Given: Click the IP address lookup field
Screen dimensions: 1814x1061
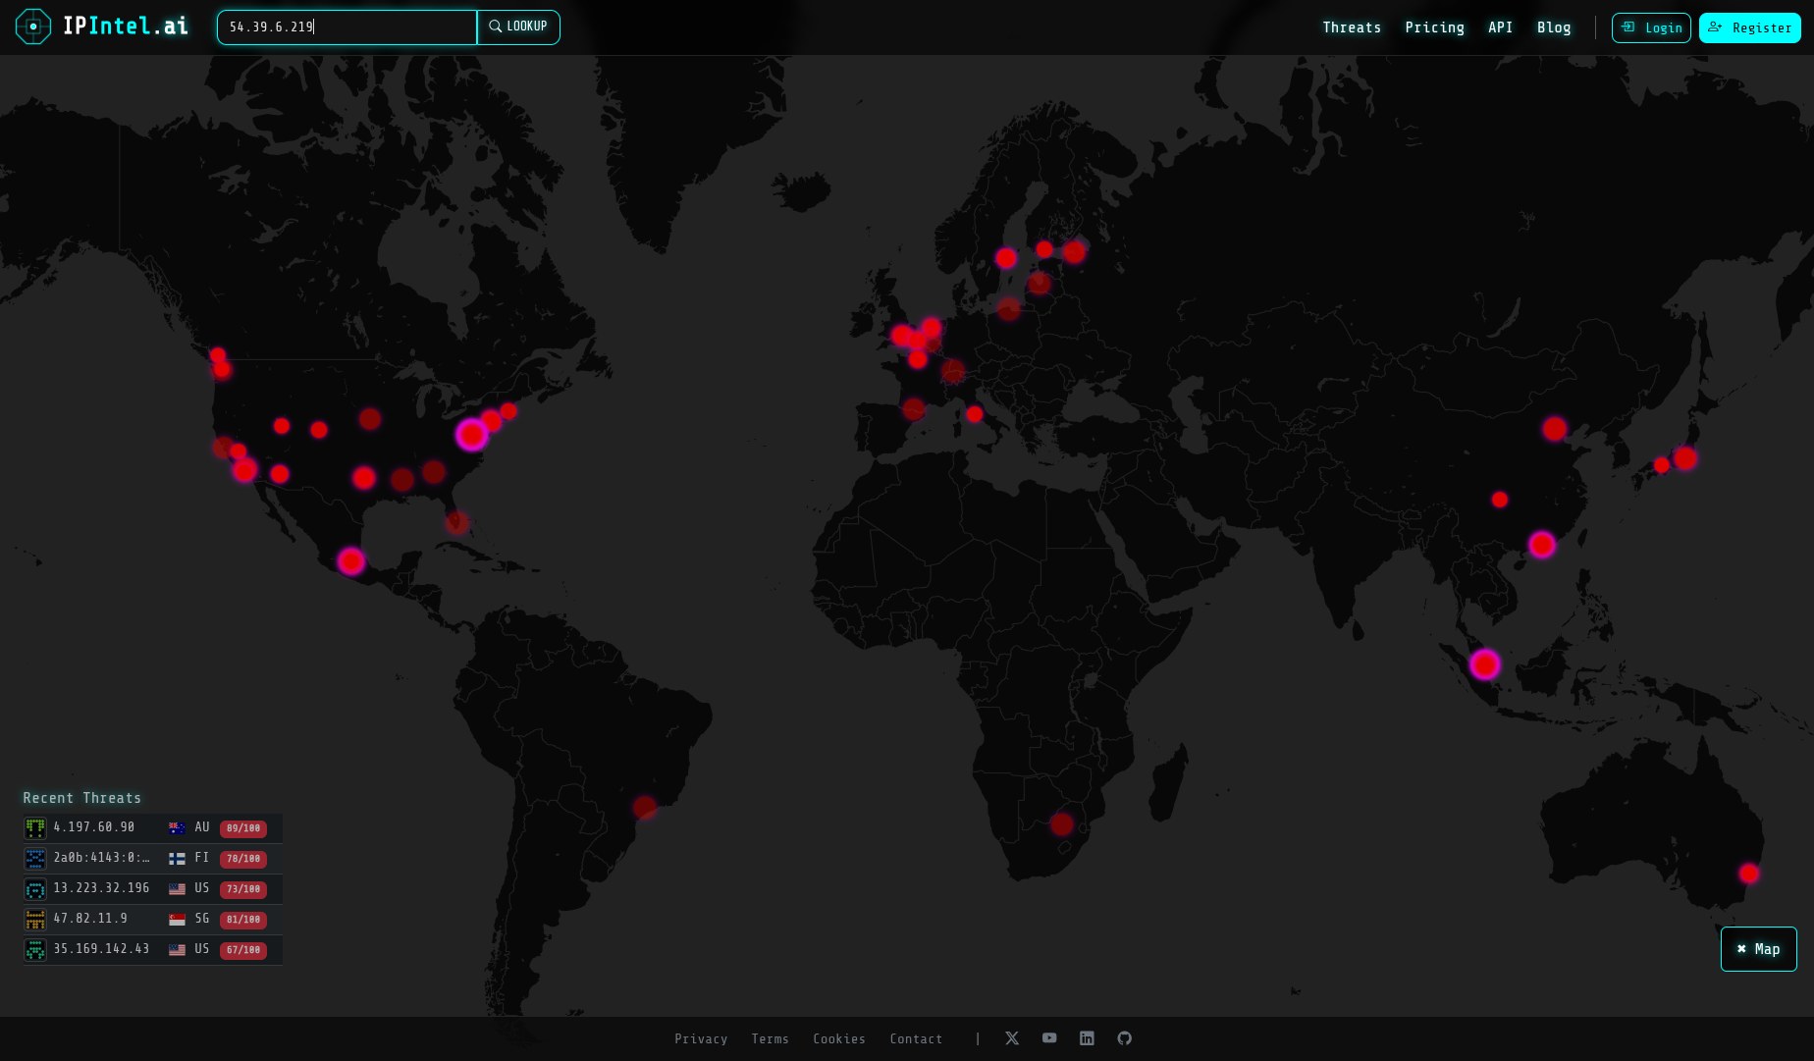Looking at the screenshot, I should point(347,27).
